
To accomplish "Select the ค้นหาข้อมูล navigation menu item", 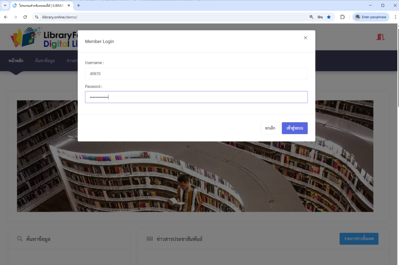I will point(45,60).
